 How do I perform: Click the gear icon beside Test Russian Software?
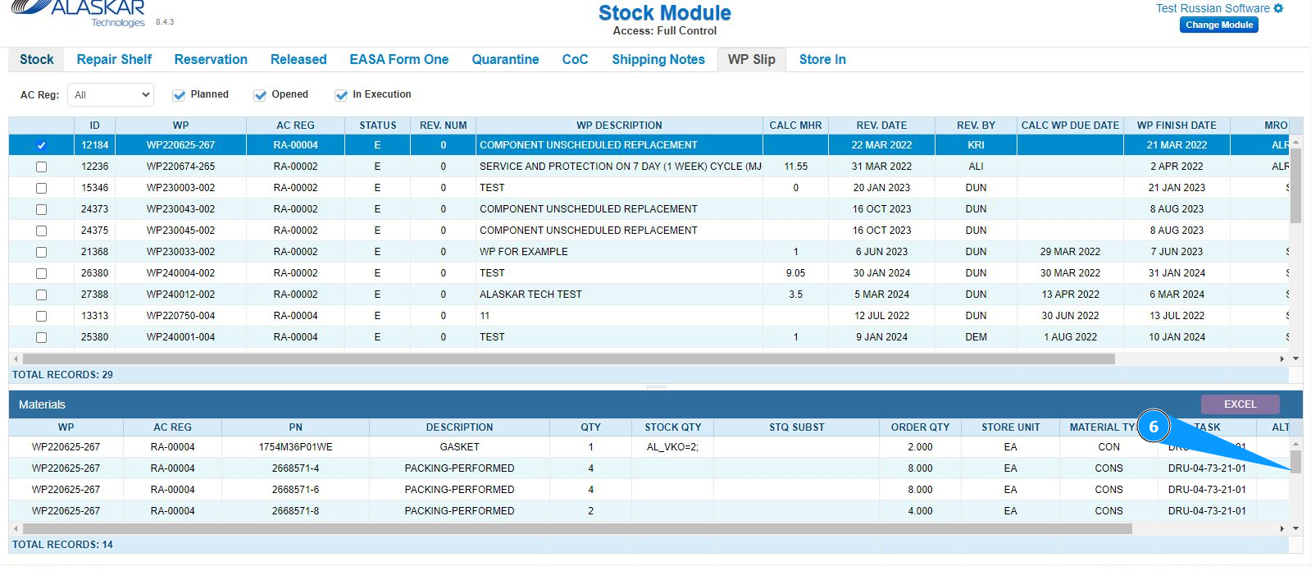[1278, 8]
